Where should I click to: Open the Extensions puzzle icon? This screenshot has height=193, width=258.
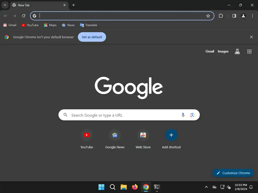[221, 16]
